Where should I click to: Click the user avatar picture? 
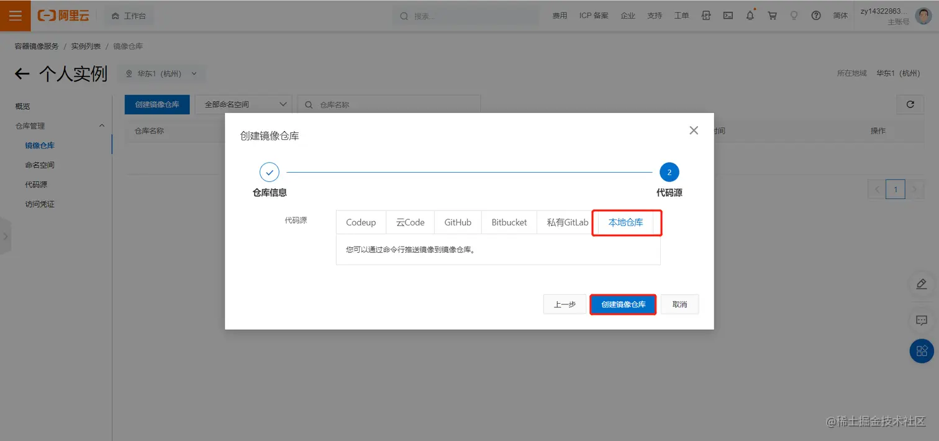tap(923, 16)
